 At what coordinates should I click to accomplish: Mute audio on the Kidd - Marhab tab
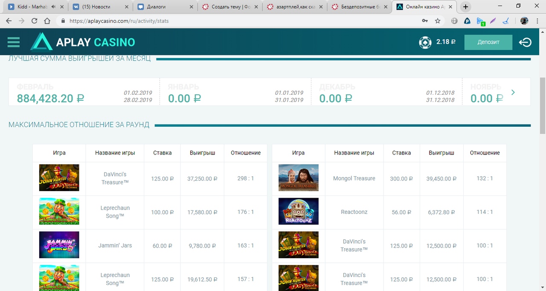click(x=53, y=7)
